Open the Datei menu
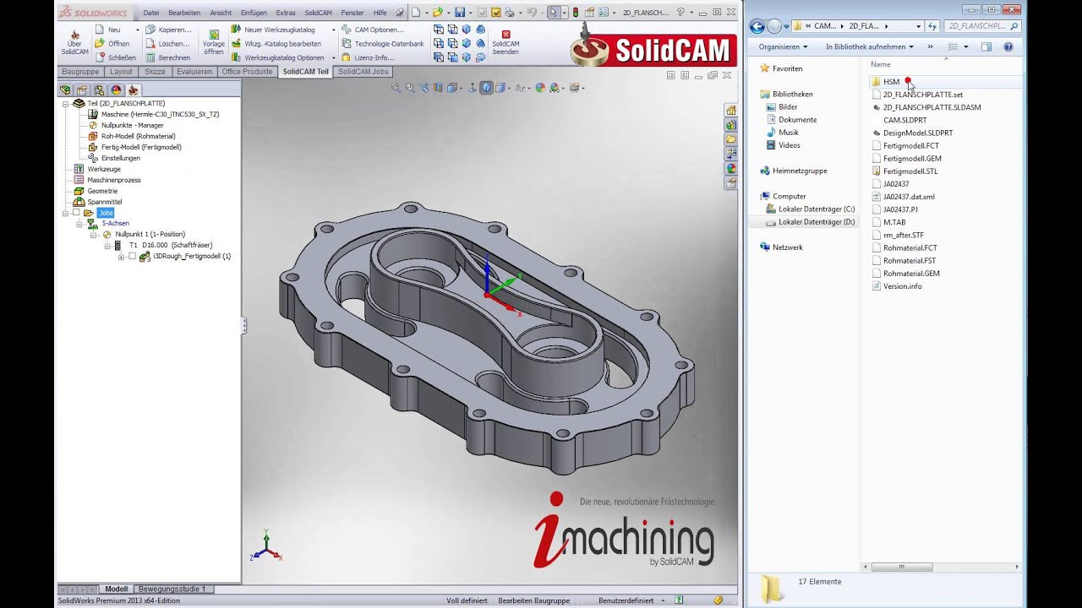 151,13
